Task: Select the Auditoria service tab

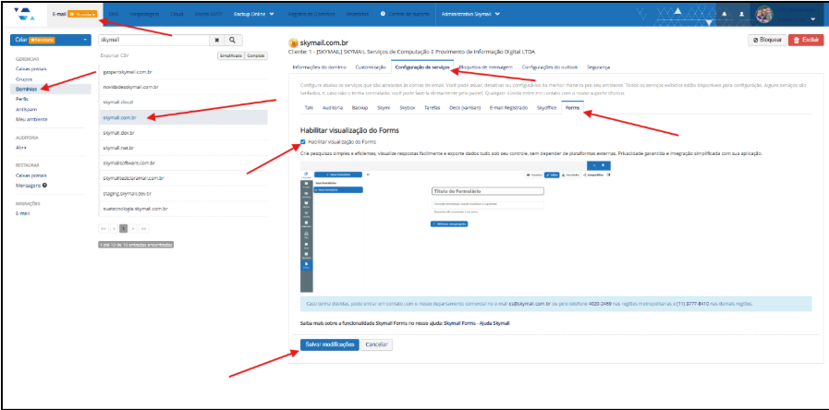Action: 330,107
